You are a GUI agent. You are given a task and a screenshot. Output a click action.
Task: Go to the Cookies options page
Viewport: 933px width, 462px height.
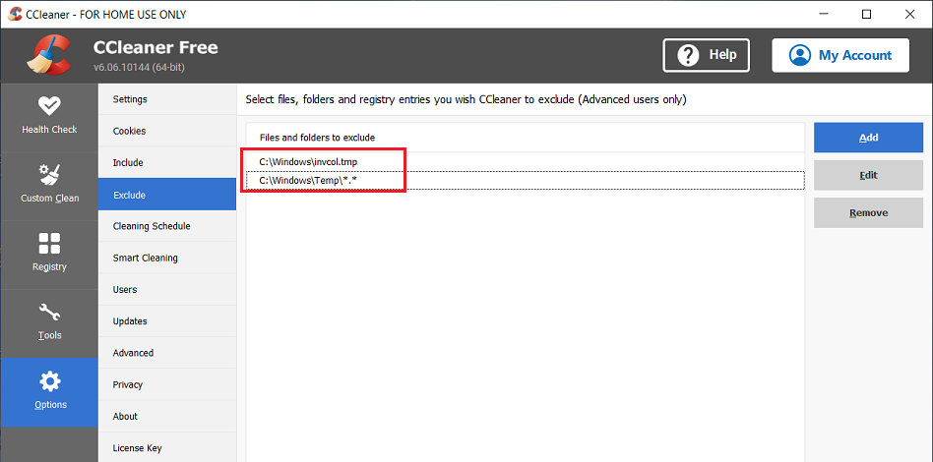pyautogui.click(x=129, y=131)
